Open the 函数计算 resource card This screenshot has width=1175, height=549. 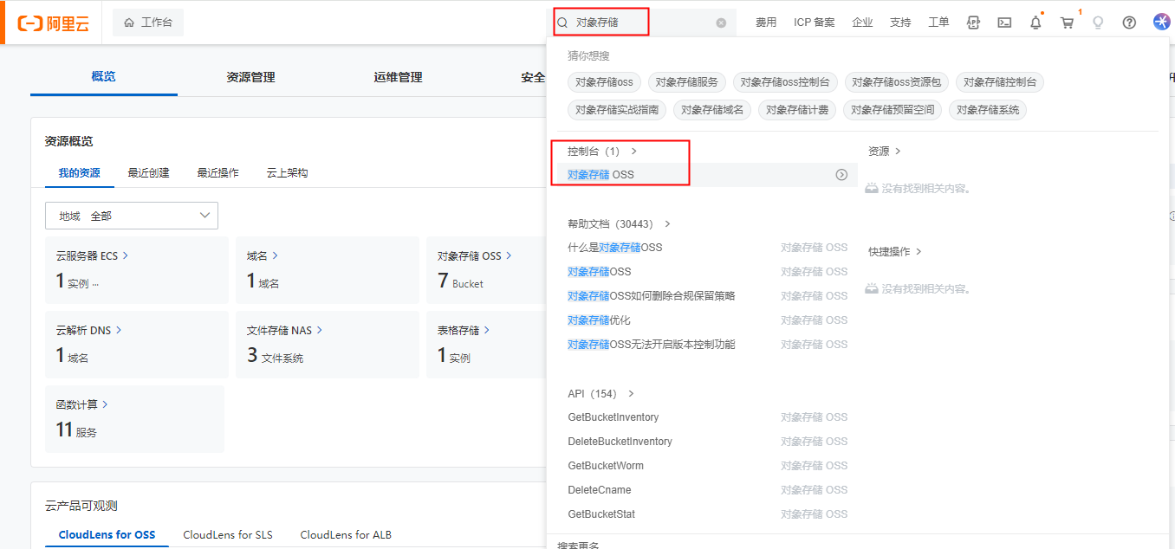coord(134,419)
